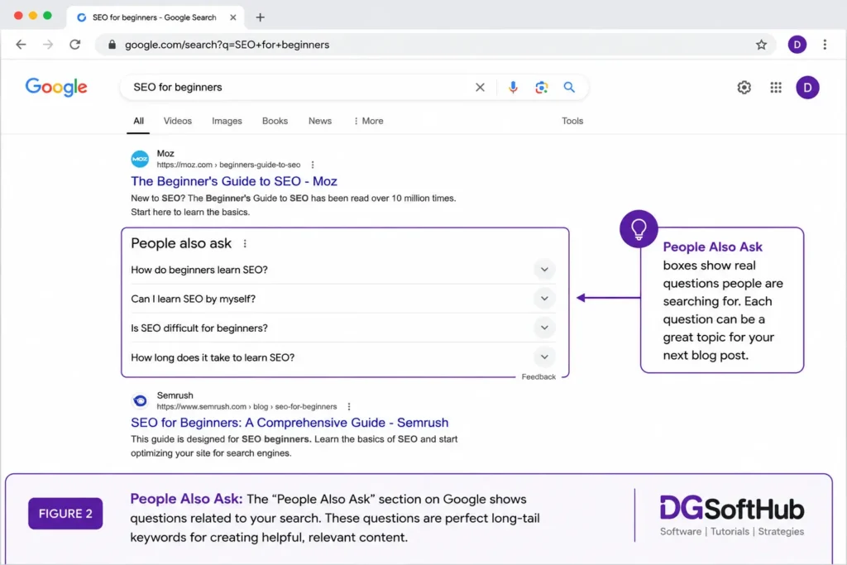Click the moz.com beginners-guide-to-seo URL
Image resolution: width=847 pixels, height=565 pixels.
(228, 165)
